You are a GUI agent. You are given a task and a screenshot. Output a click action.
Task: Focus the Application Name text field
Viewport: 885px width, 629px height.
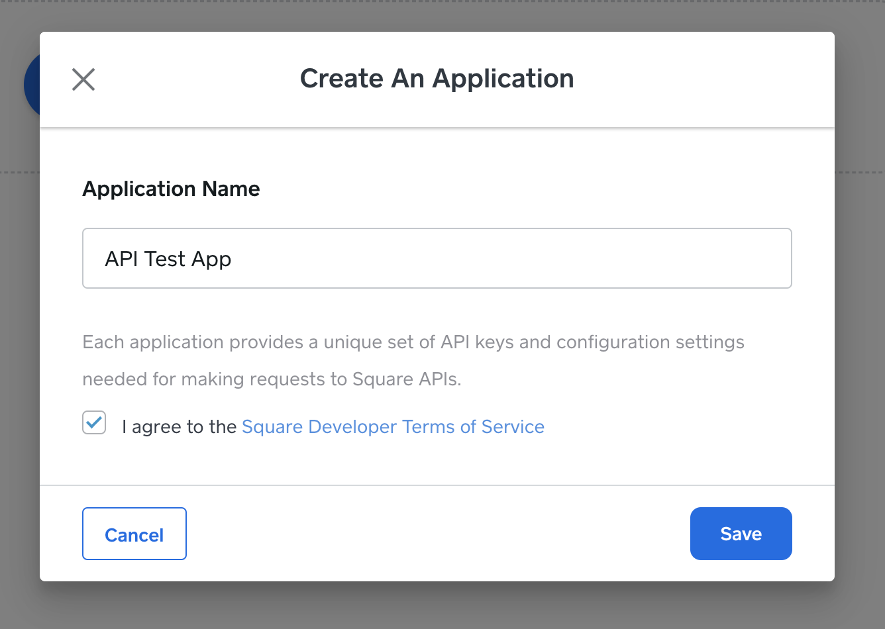(437, 258)
